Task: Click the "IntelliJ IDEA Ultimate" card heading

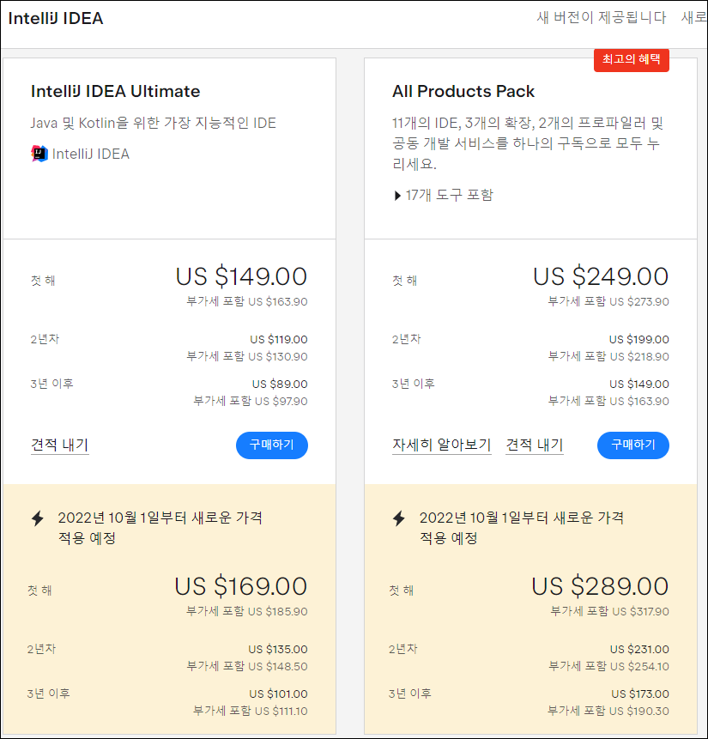Action: tap(115, 91)
